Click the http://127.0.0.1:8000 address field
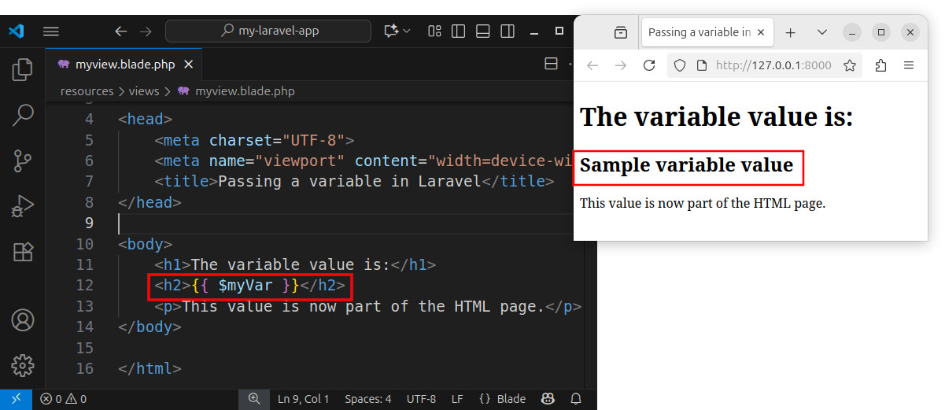The image size is (945, 410). (x=773, y=65)
